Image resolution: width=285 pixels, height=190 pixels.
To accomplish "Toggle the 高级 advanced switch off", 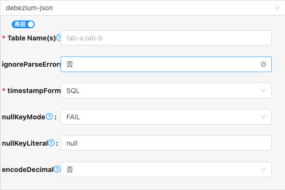I will point(23,24).
